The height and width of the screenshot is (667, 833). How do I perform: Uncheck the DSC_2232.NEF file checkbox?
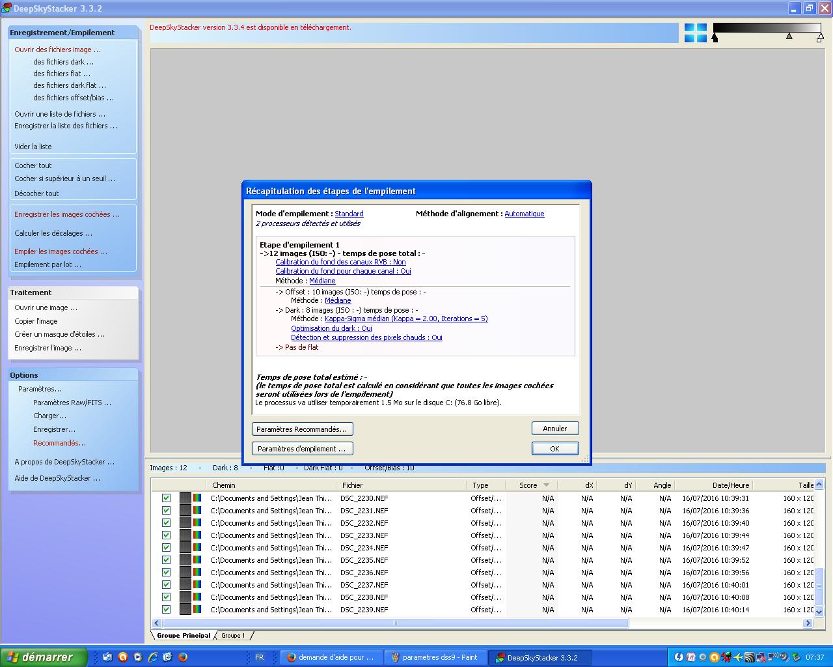(166, 522)
